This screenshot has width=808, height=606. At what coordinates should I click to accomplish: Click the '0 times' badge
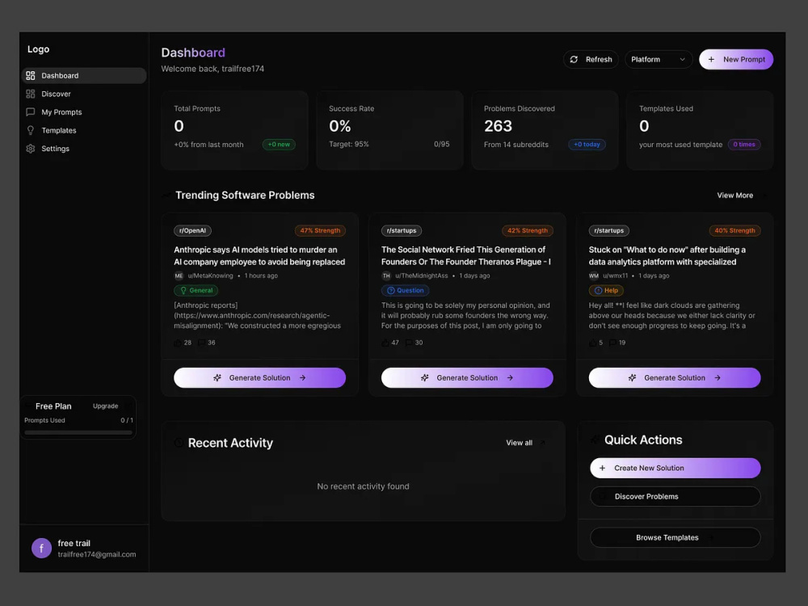pyautogui.click(x=744, y=145)
